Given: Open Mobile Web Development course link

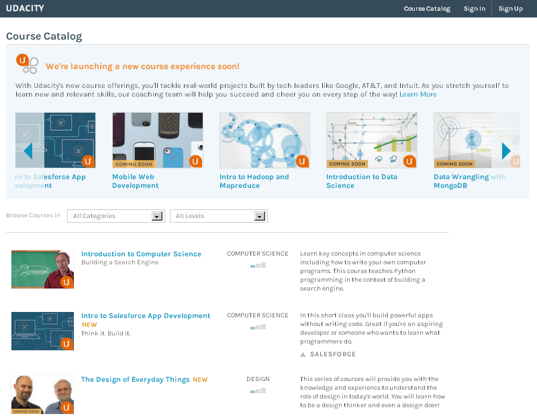Looking at the screenshot, I should point(136,181).
